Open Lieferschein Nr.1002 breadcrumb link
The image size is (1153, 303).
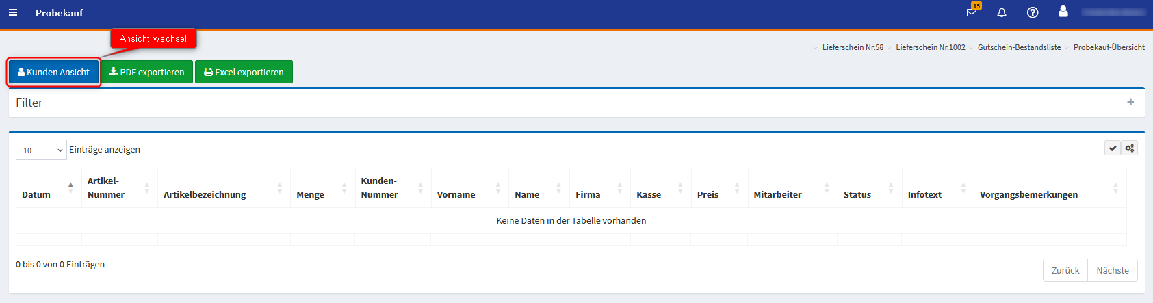[930, 47]
